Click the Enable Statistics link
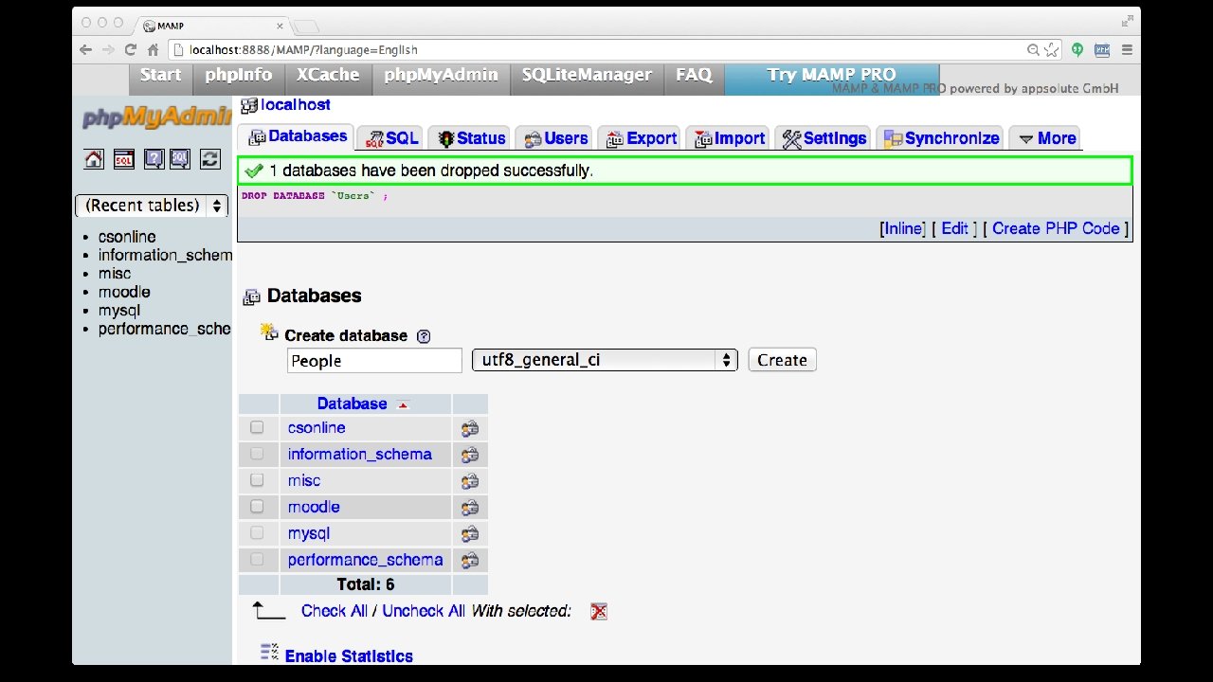Screen dimensions: 1213x682 pos(349,656)
